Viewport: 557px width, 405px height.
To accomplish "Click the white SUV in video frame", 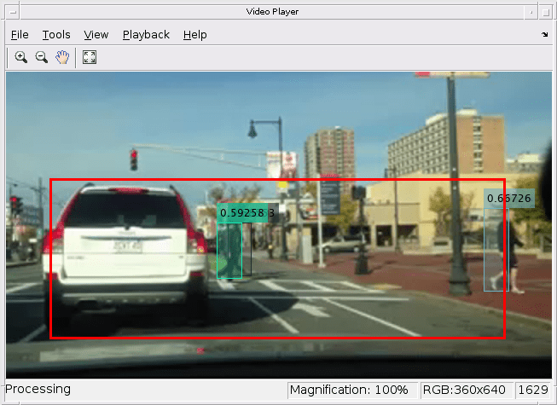I will pyautogui.click(x=125, y=256).
